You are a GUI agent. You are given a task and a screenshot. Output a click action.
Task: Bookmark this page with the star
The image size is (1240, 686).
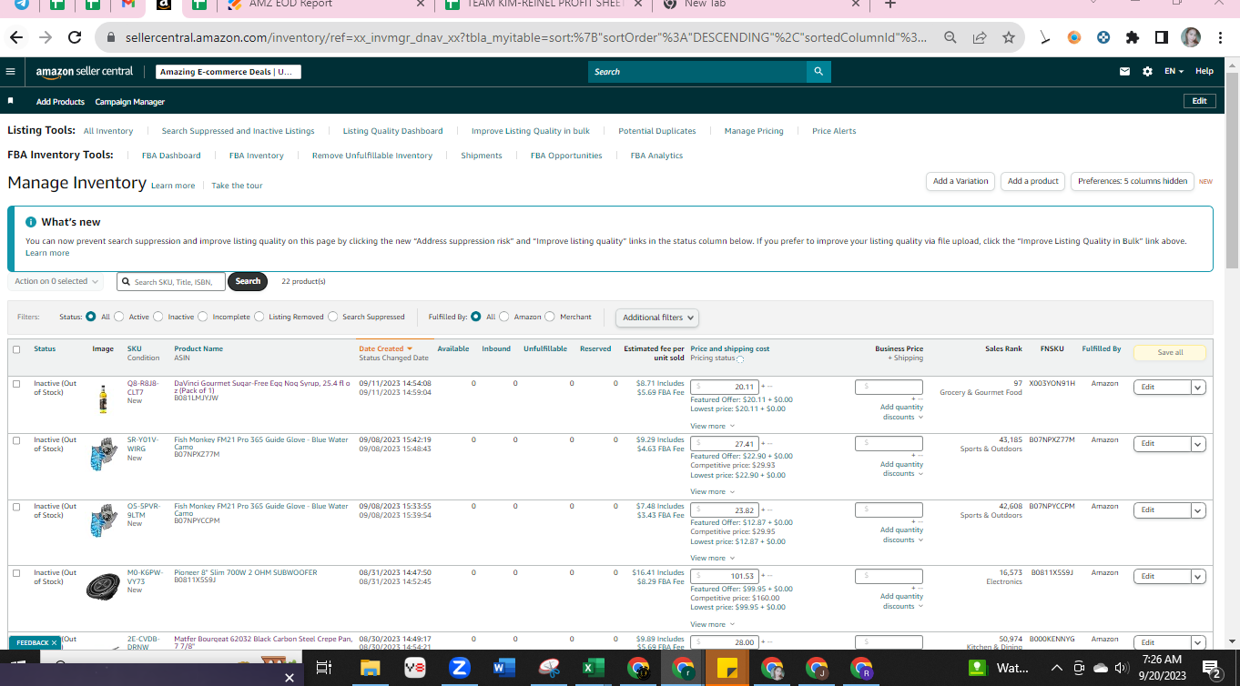[1009, 37]
